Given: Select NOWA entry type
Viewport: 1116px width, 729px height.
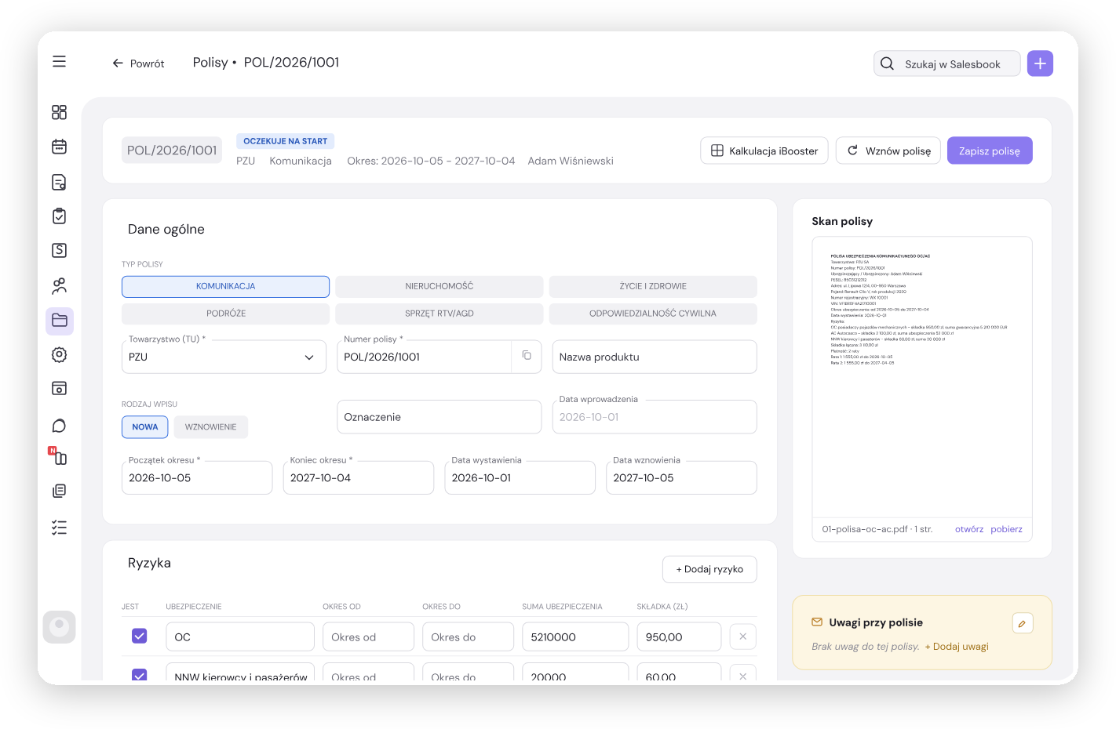Looking at the screenshot, I should pyautogui.click(x=145, y=427).
